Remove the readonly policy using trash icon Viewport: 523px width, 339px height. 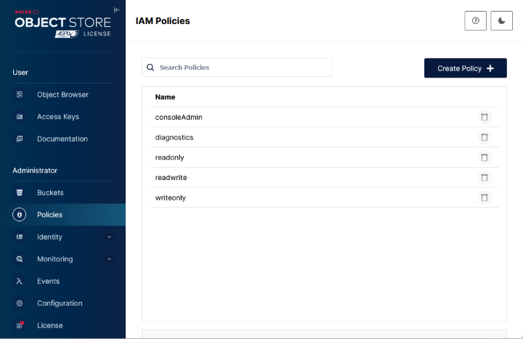[x=484, y=158]
